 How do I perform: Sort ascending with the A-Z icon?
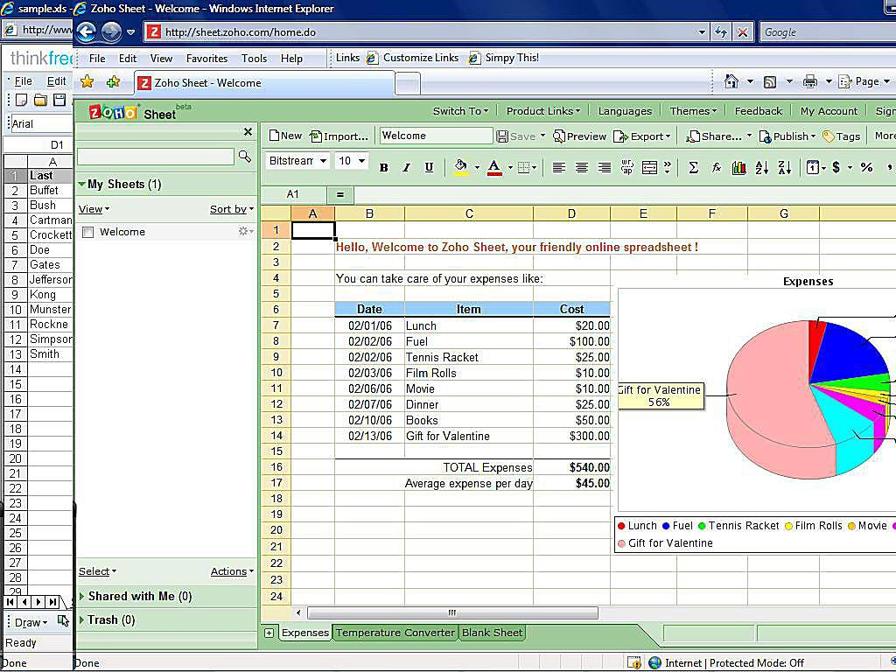(x=762, y=166)
